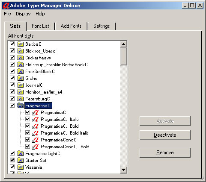Toggle the grayed Starter Set checkbox

point(12,160)
